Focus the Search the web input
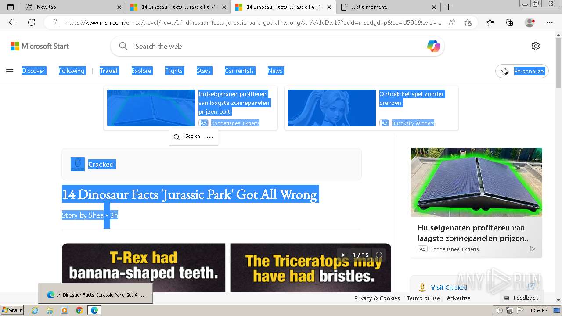This screenshot has height=316, width=562. point(277,46)
